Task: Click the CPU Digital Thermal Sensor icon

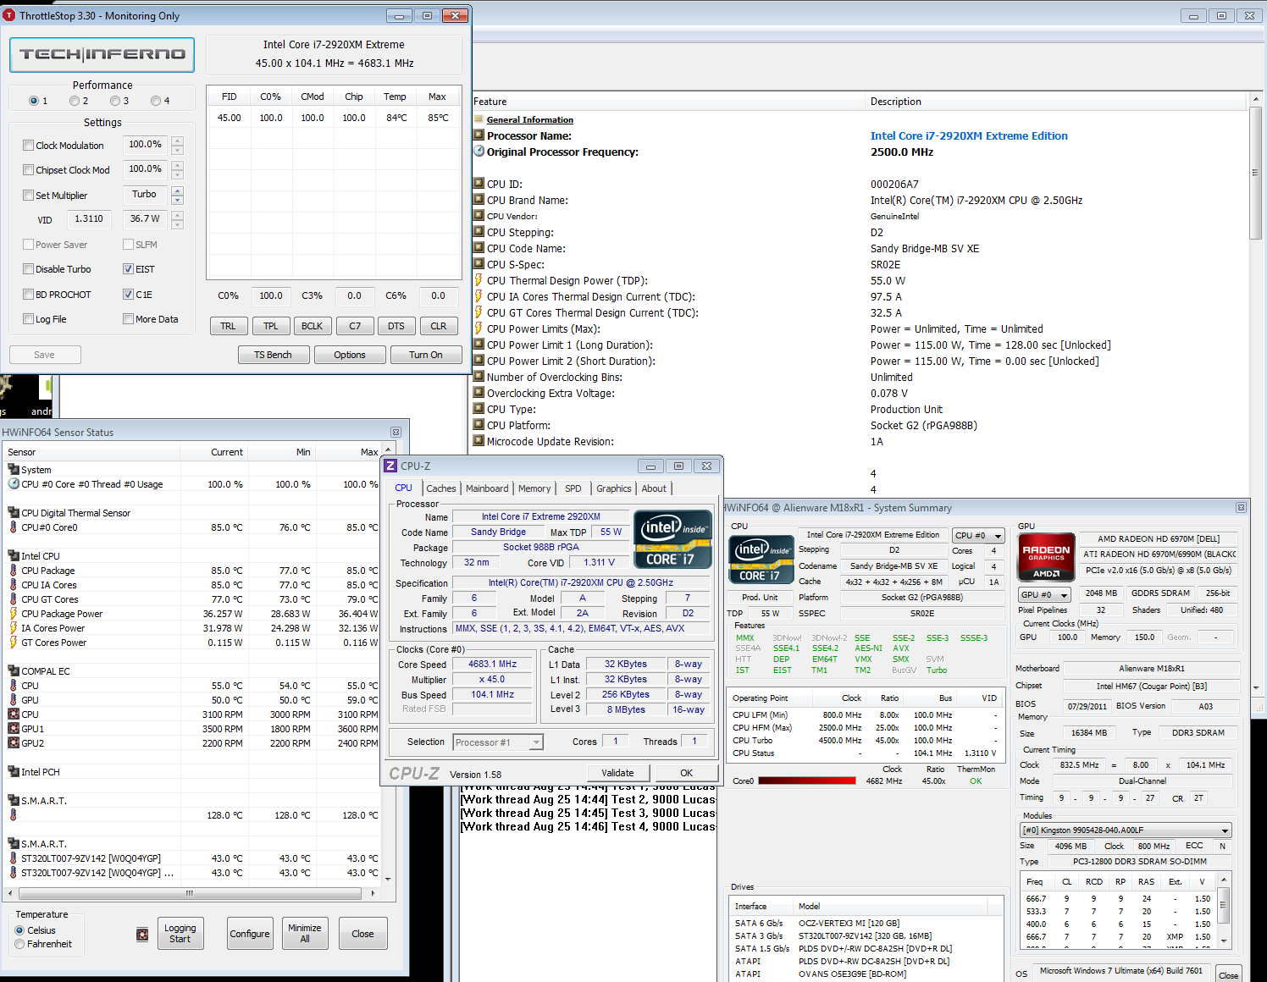Action: tap(14, 513)
